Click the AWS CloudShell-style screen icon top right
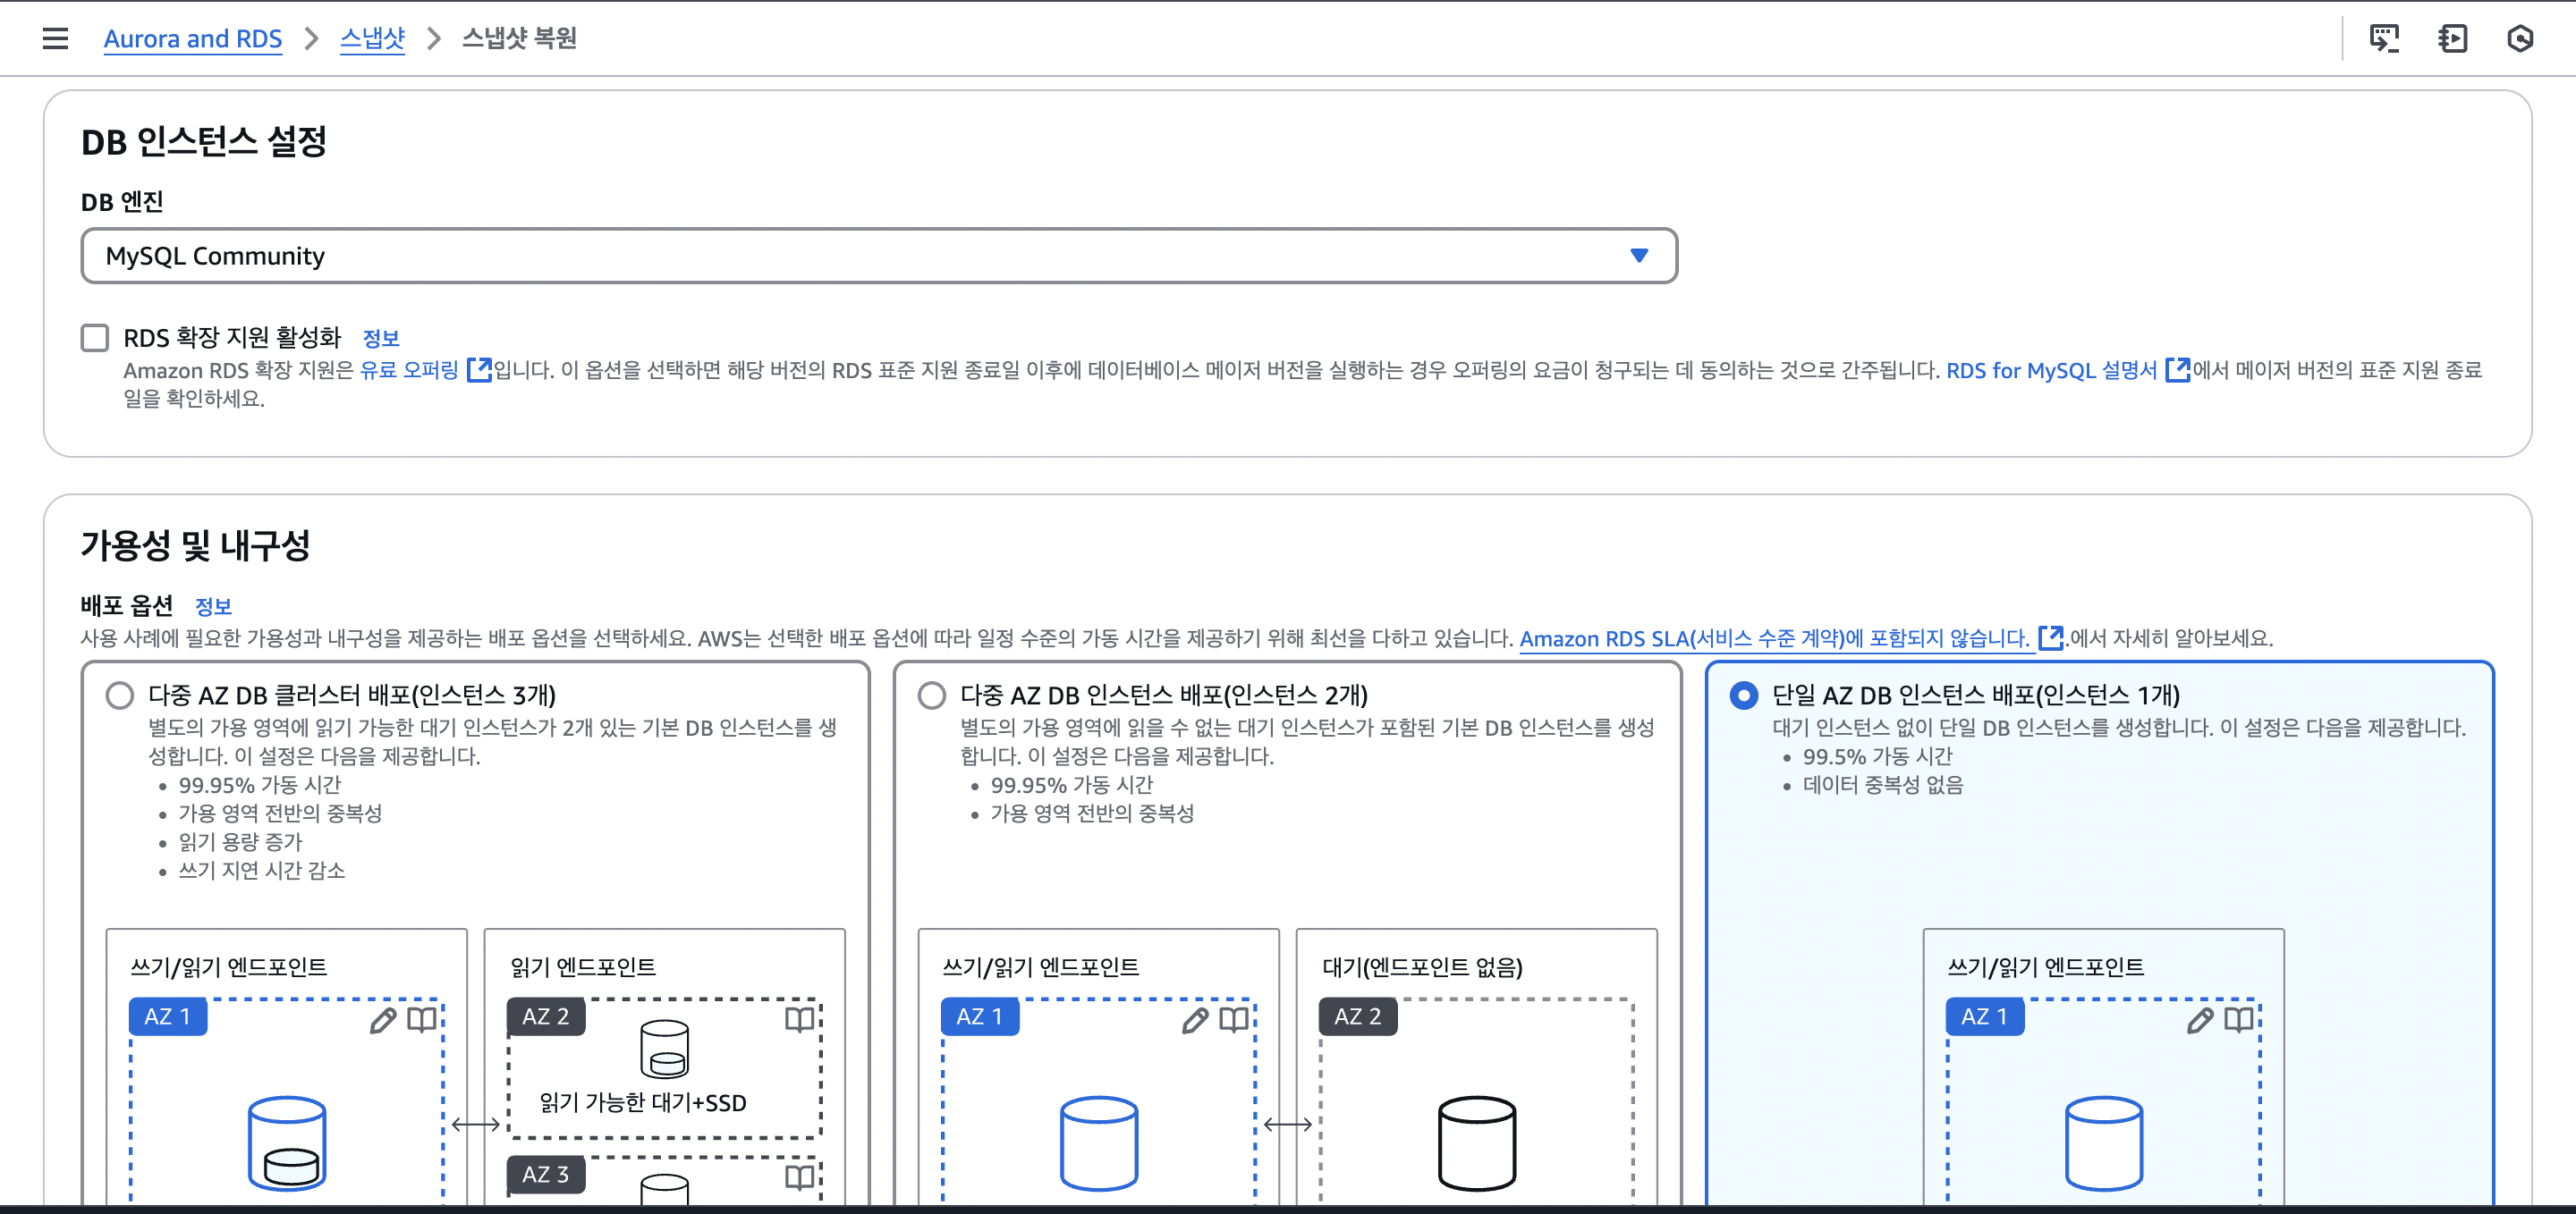 pos(2384,38)
